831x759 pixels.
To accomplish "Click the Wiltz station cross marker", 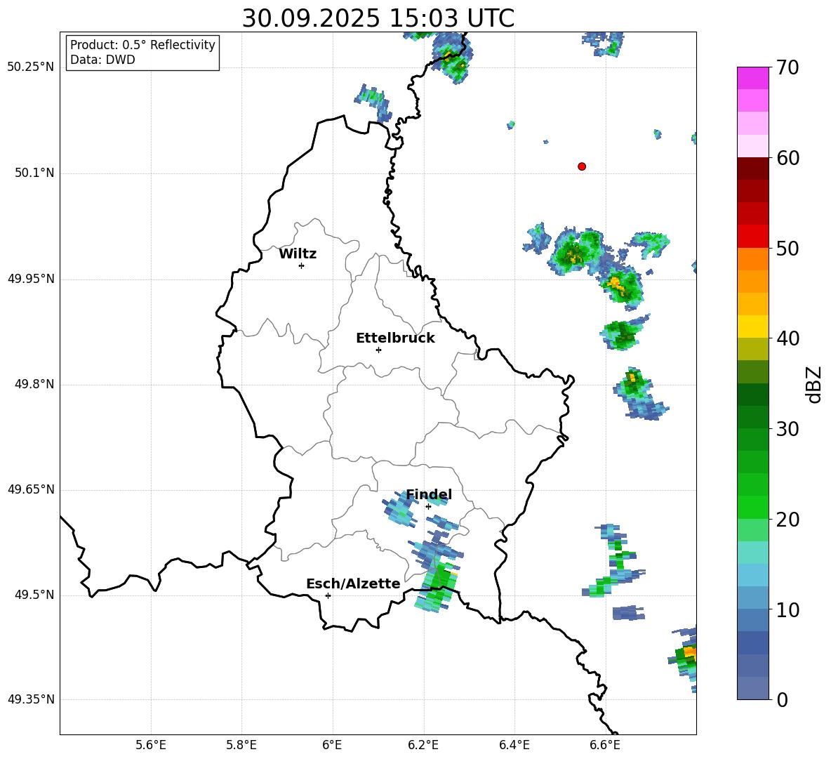I will [302, 265].
